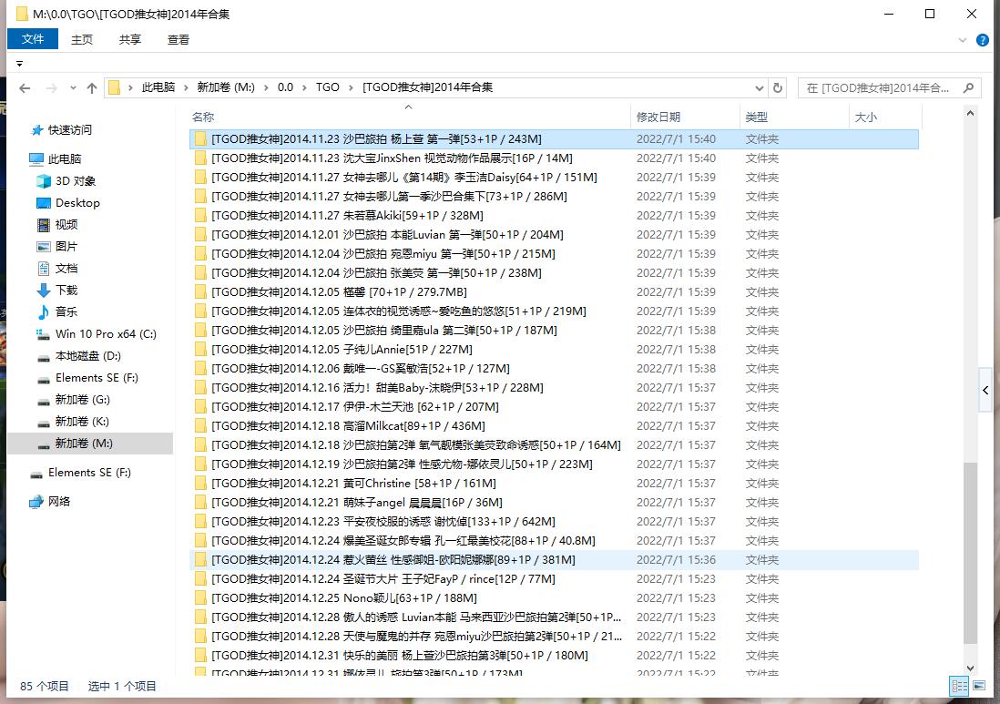The image size is (1000, 704).
Task: Click the search magnifier icon
Action: tap(968, 88)
